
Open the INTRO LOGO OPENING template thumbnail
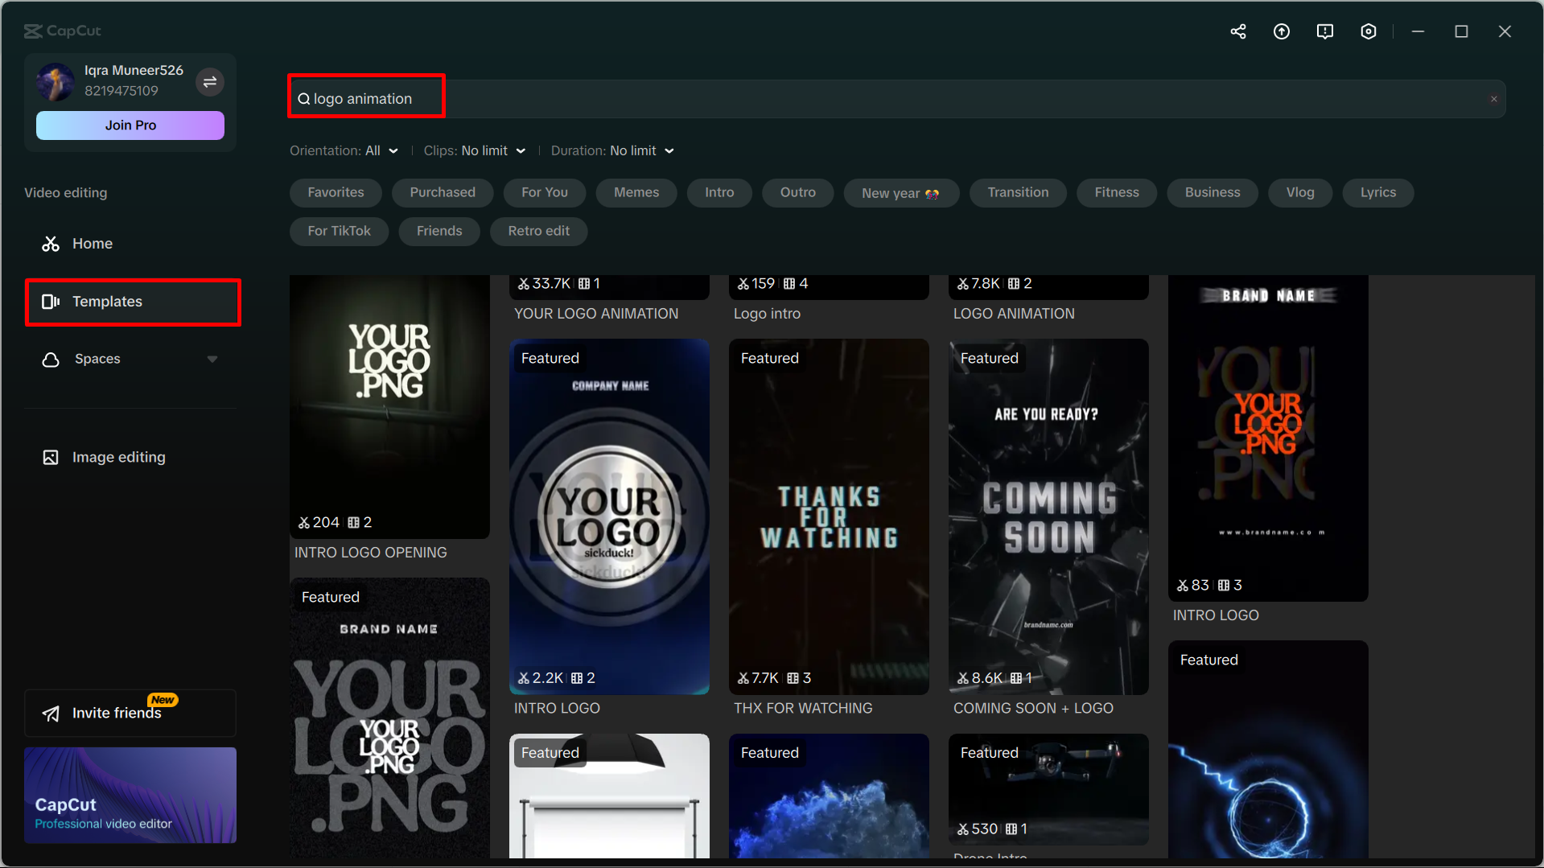click(389, 407)
